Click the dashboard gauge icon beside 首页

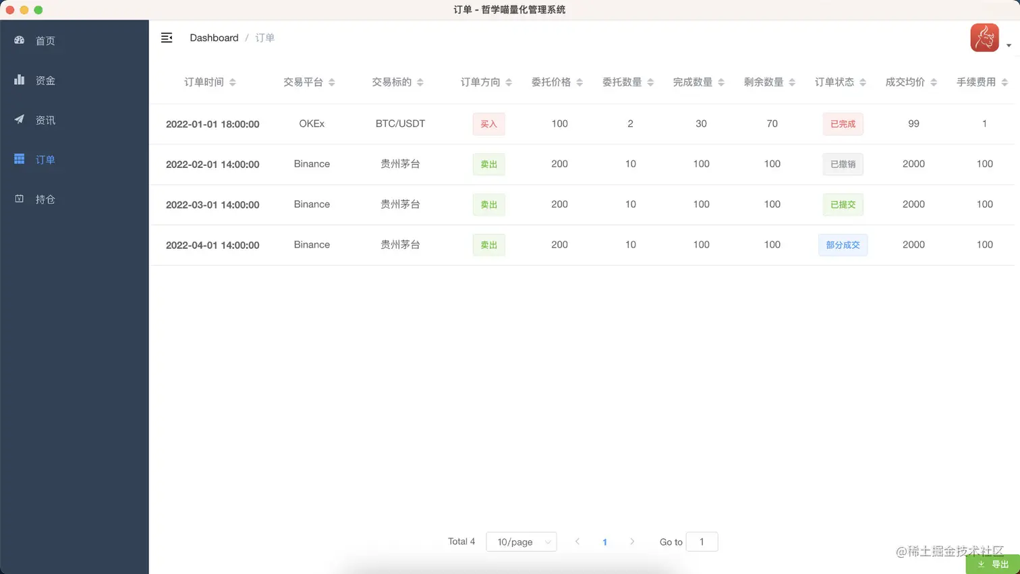point(19,40)
